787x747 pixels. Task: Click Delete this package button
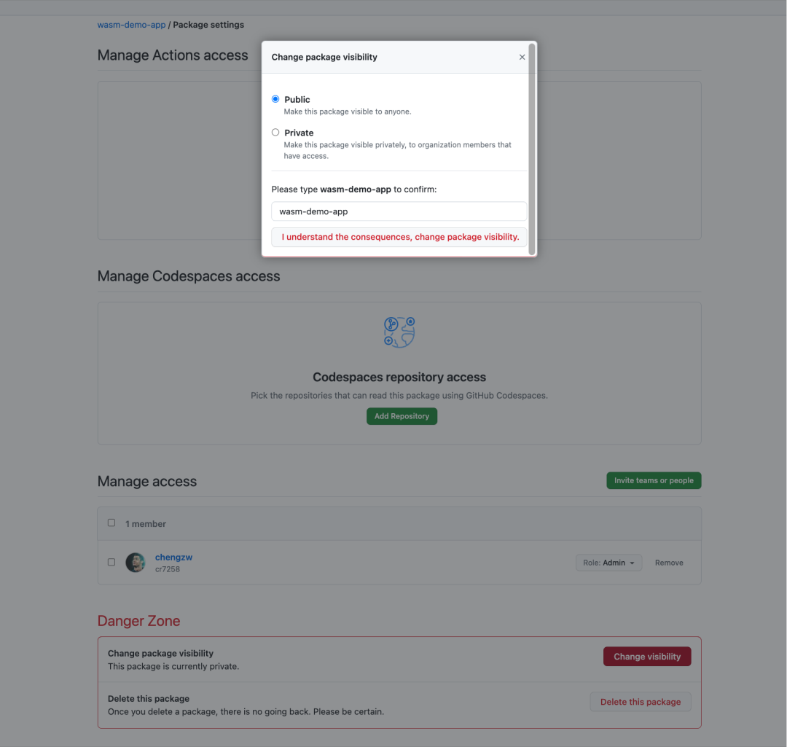tap(641, 702)
